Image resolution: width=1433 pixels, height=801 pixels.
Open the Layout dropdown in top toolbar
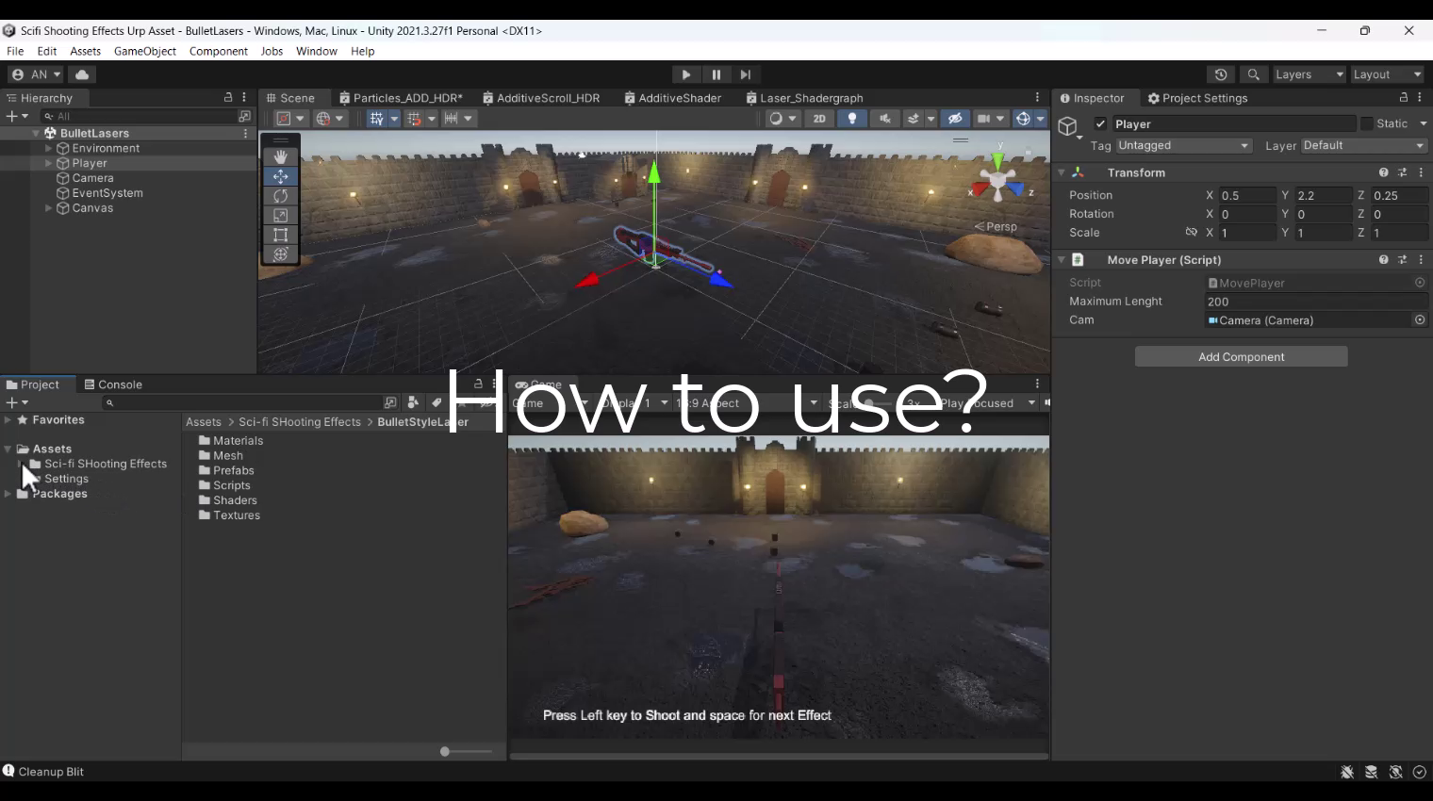(x=1387, y=74)
